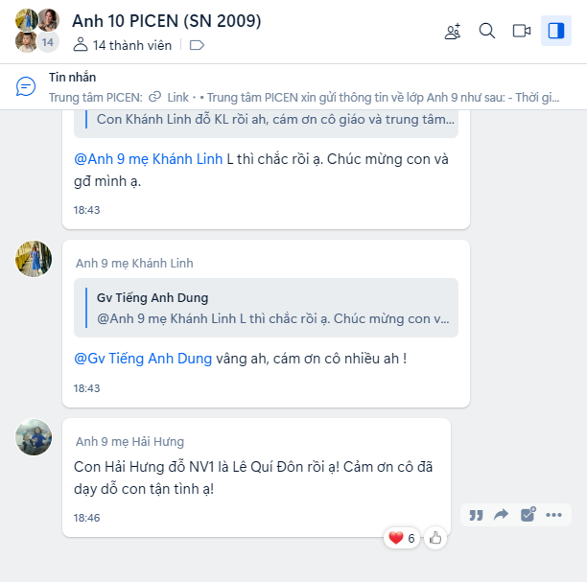Open the group avatar cluster
This screenshot has height=582, width=587.
click(x=37, y=31)
